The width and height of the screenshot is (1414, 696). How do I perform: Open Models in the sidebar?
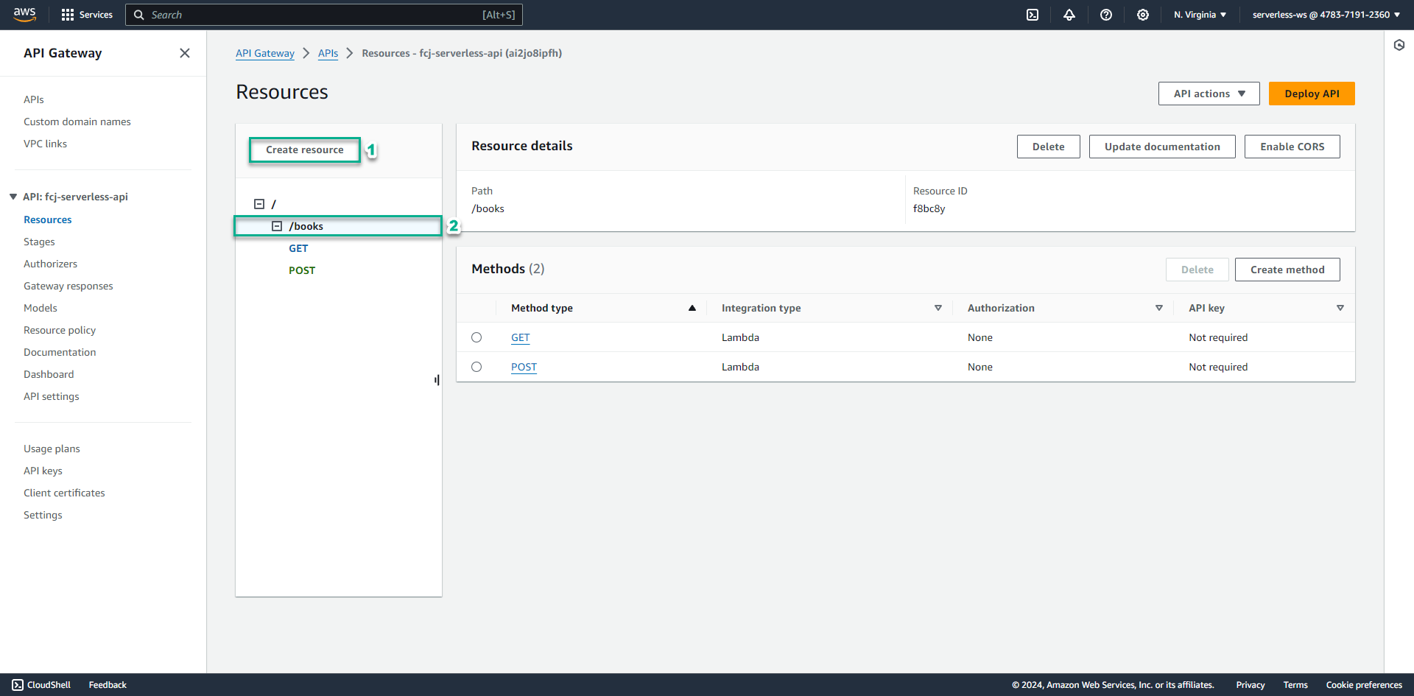coord(41,308)
